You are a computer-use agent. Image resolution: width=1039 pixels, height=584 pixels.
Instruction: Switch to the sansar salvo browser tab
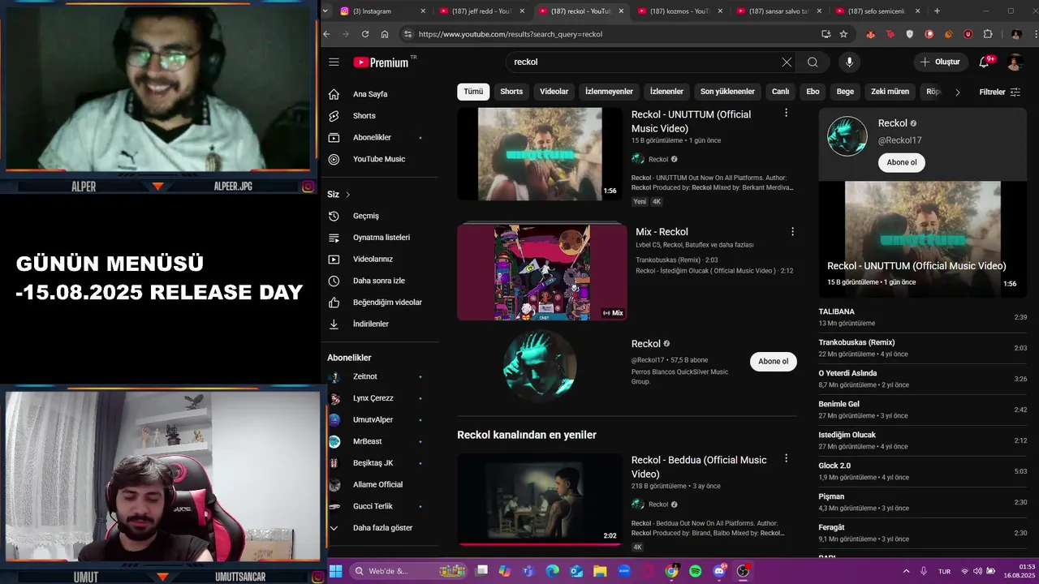pyautogui.click(x=778, y=11)
